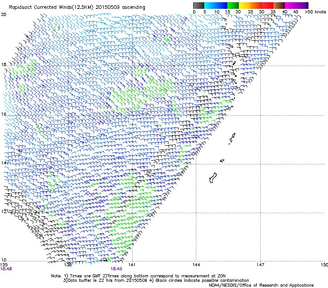Viewport: 328px width, 288px height.
Task: Click the Rota island outline north of Guam
Action: point(222,161)
